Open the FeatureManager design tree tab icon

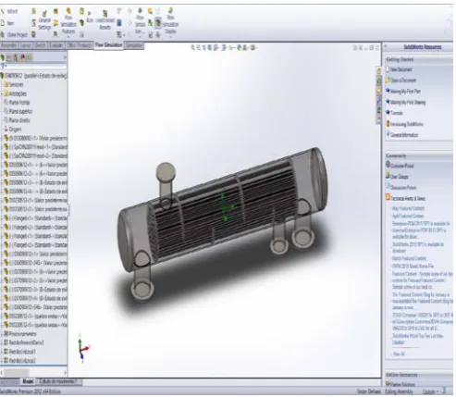[x=3, y=57]
